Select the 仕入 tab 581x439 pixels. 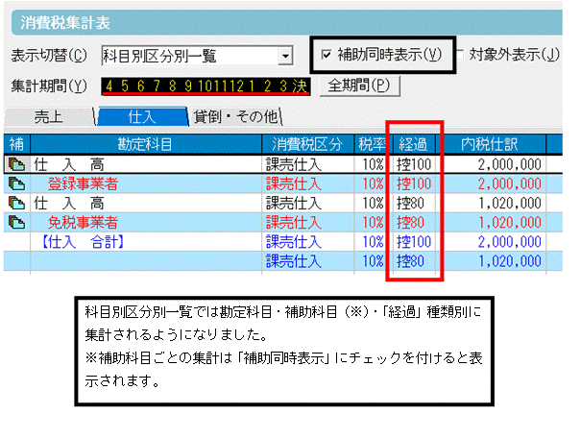(x=142, y=117)
